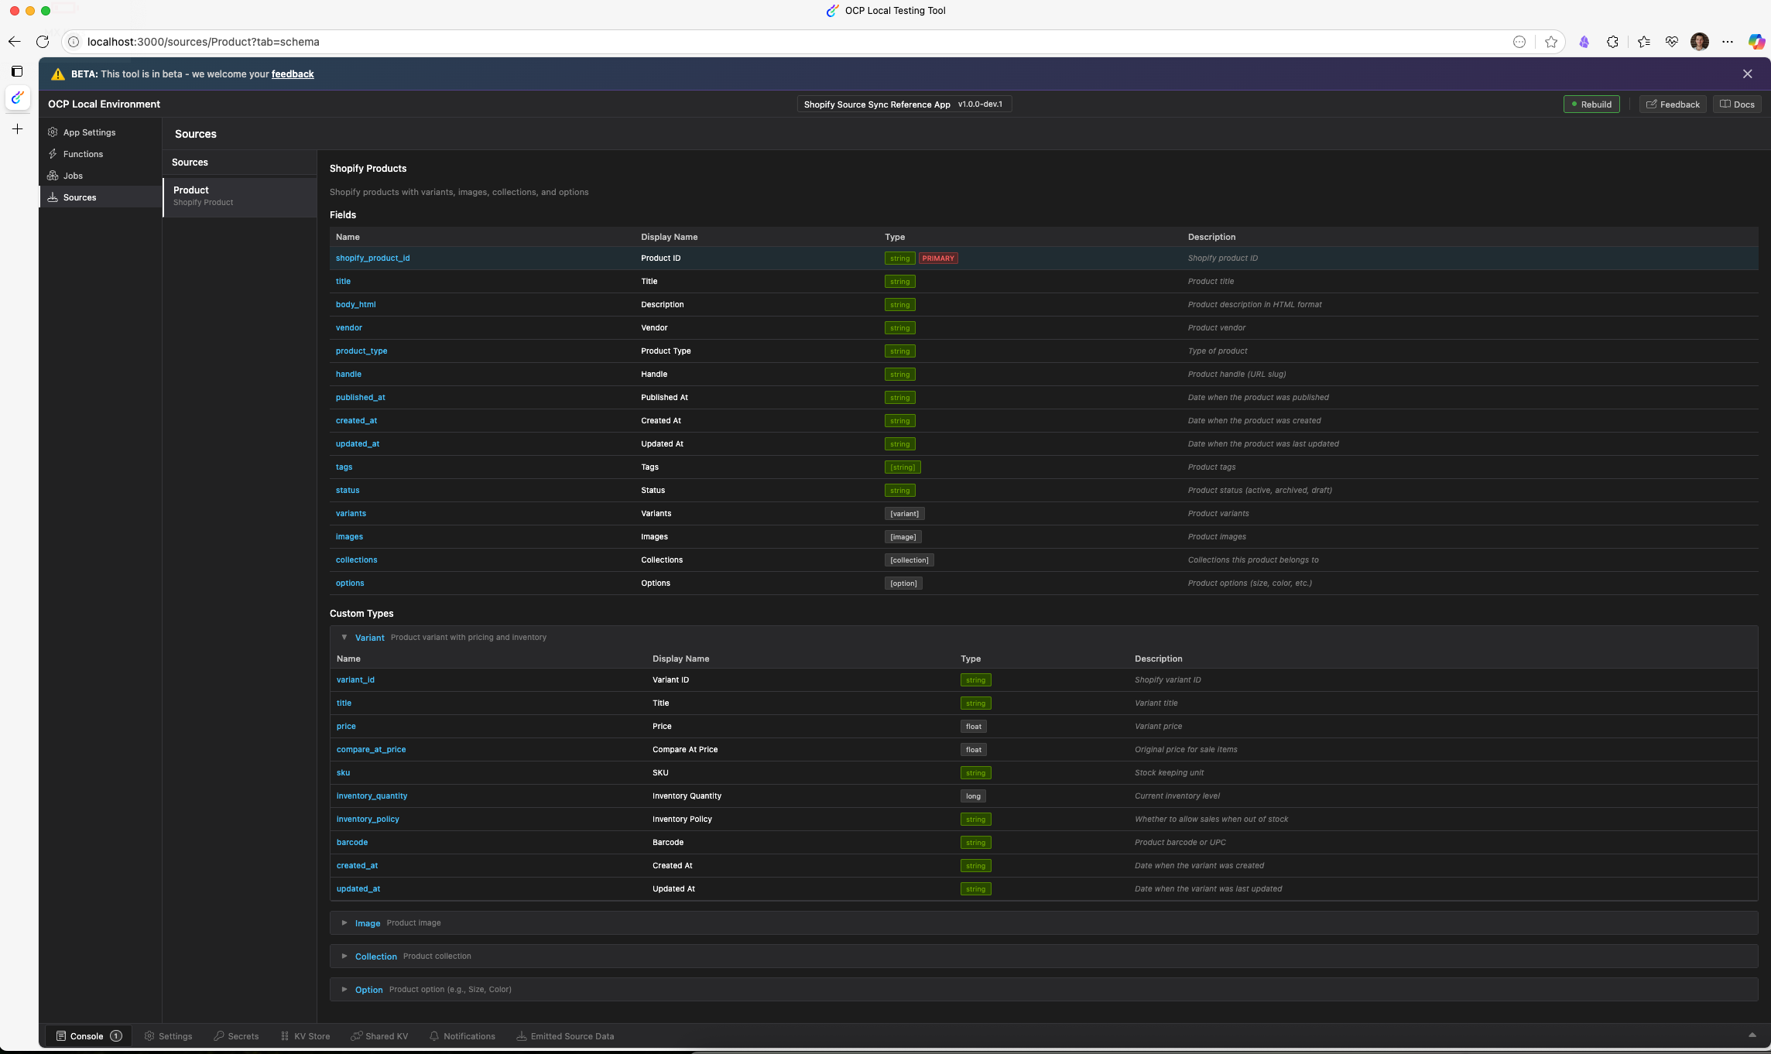Viewport: 1771px width, 1054px height.
Task: Open the feedback link in banner
Action: click(x=293, y=74)
